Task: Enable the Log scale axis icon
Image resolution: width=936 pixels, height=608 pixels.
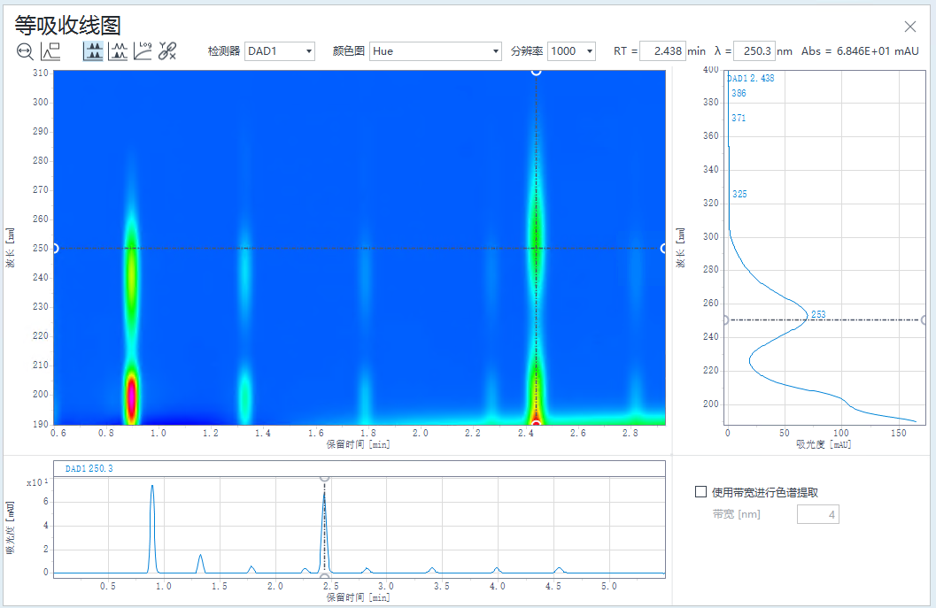Action: [x=143, y=51]
